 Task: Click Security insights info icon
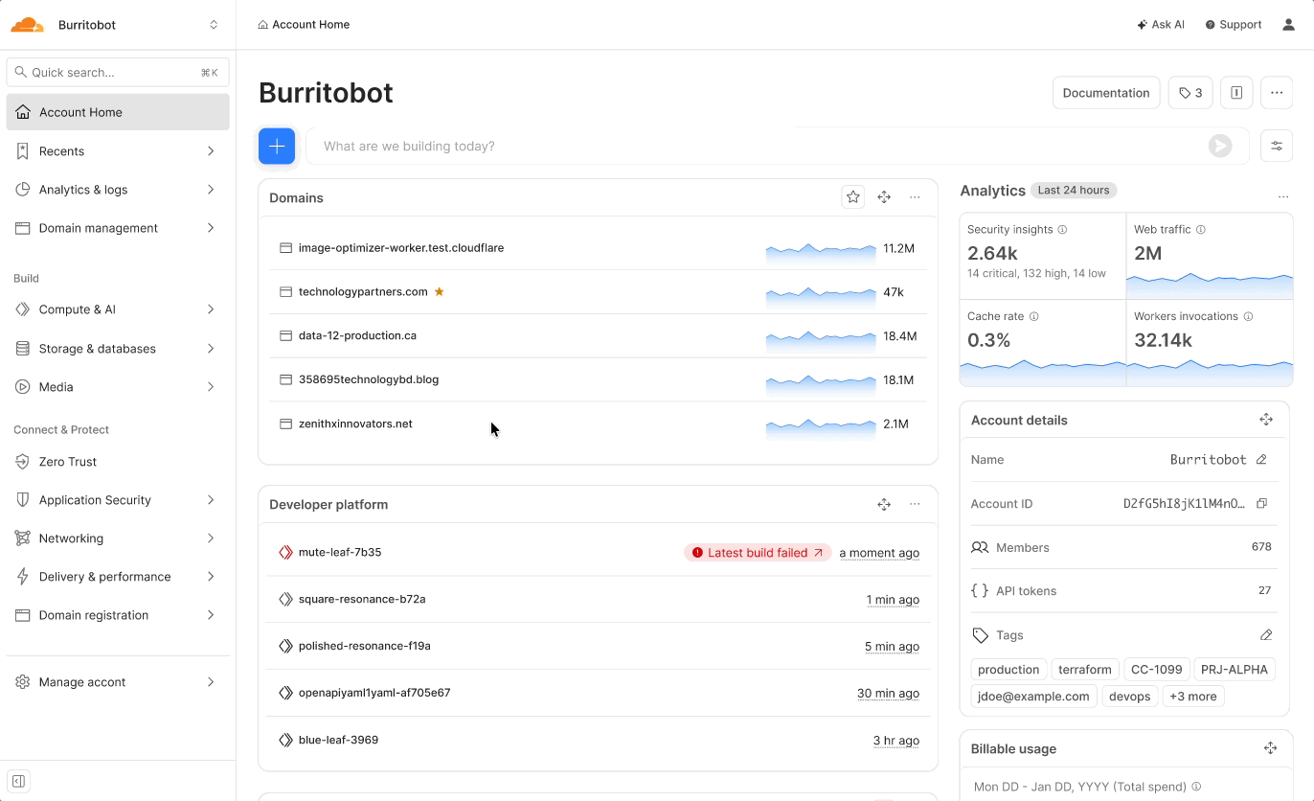1062,230
